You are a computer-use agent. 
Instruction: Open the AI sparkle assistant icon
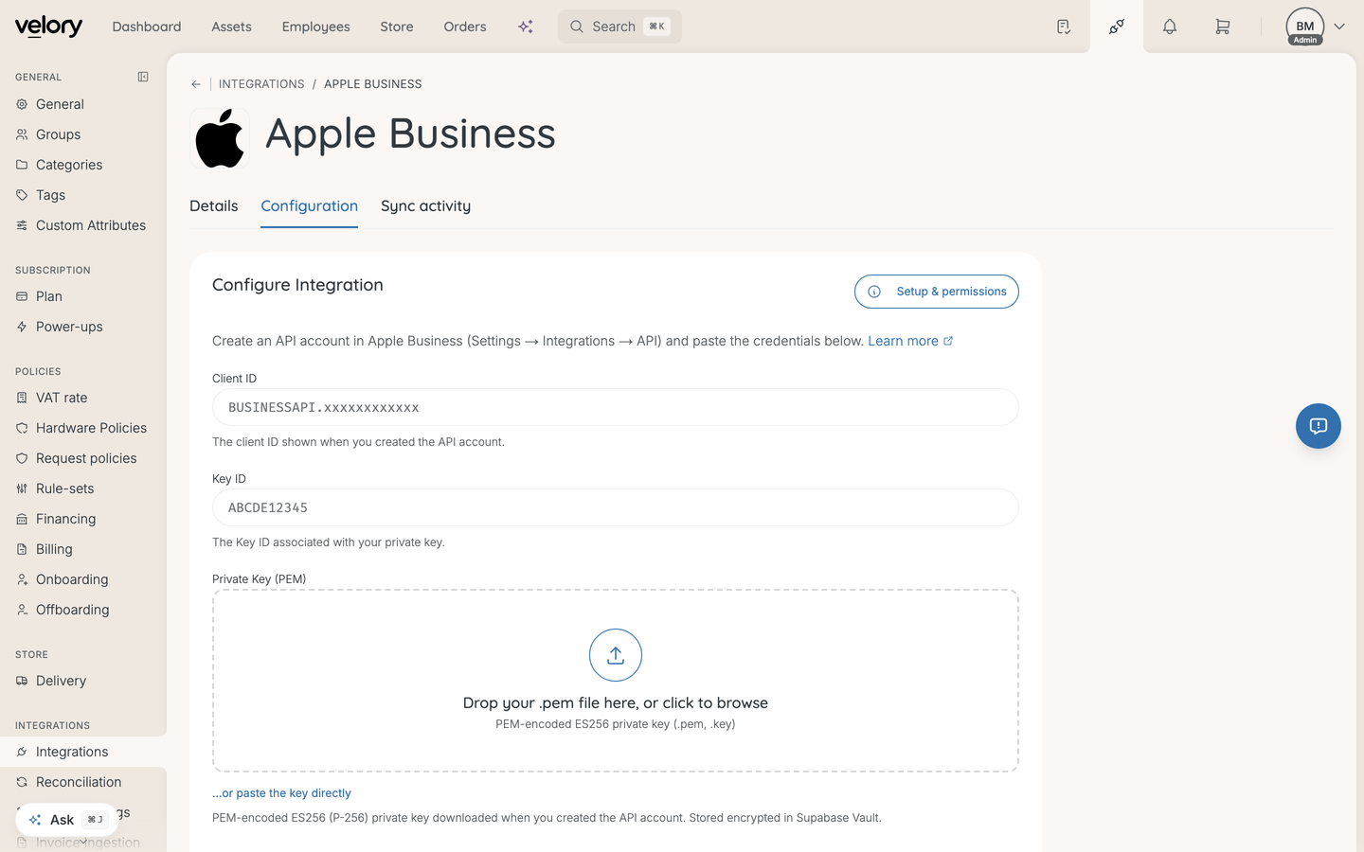[x=526, y=27]
